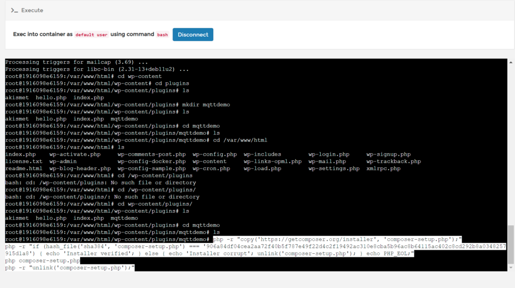
Task: Click xmlrpc.php in the terminal listing
Action: (383, 169)
